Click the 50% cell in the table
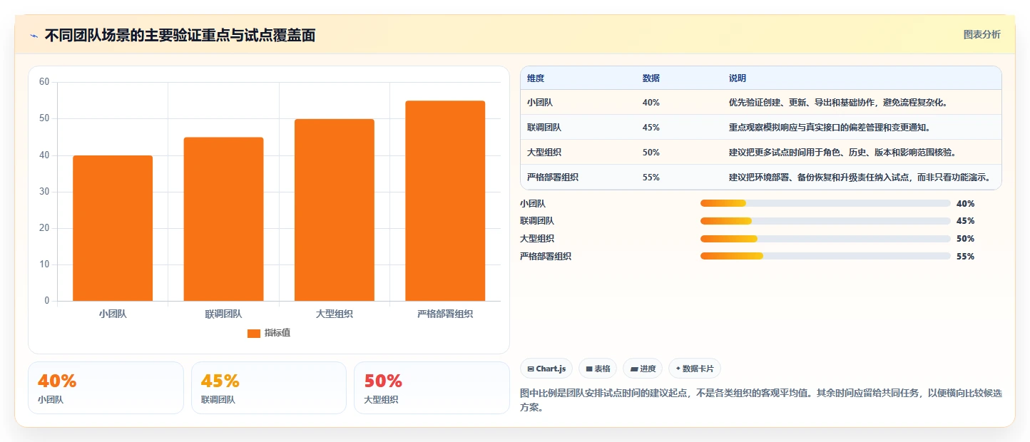This screenshot has width=1030, height=442. 651,153
